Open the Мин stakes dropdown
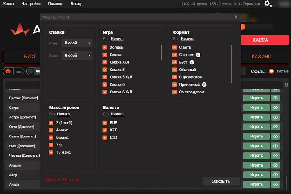291x194 pixels. (x=77, y=43)
